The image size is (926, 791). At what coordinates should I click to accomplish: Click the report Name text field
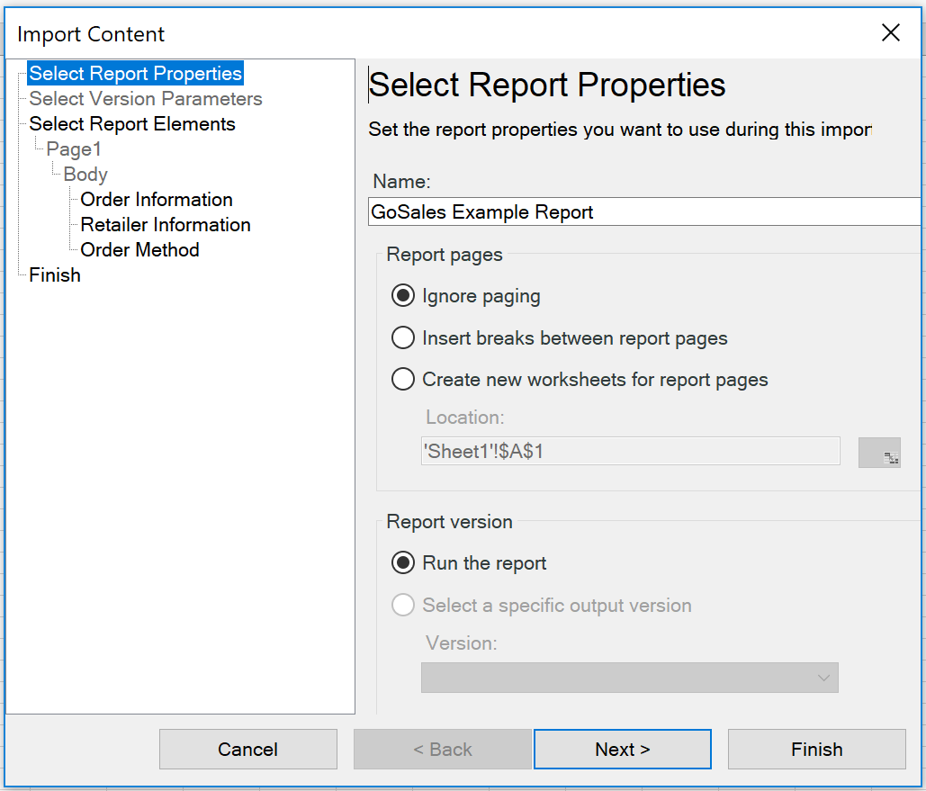coord(643,212)
